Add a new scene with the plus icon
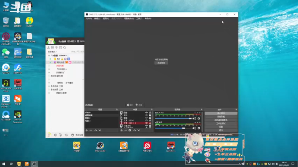The height and width of the screenshot is (167, 298). [x=87, y=130]
